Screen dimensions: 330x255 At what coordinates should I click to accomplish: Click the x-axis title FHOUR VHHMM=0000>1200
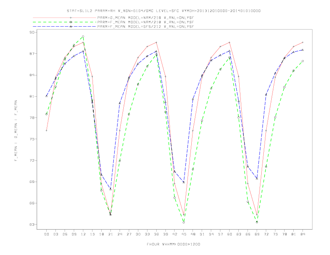pos(173,244)
